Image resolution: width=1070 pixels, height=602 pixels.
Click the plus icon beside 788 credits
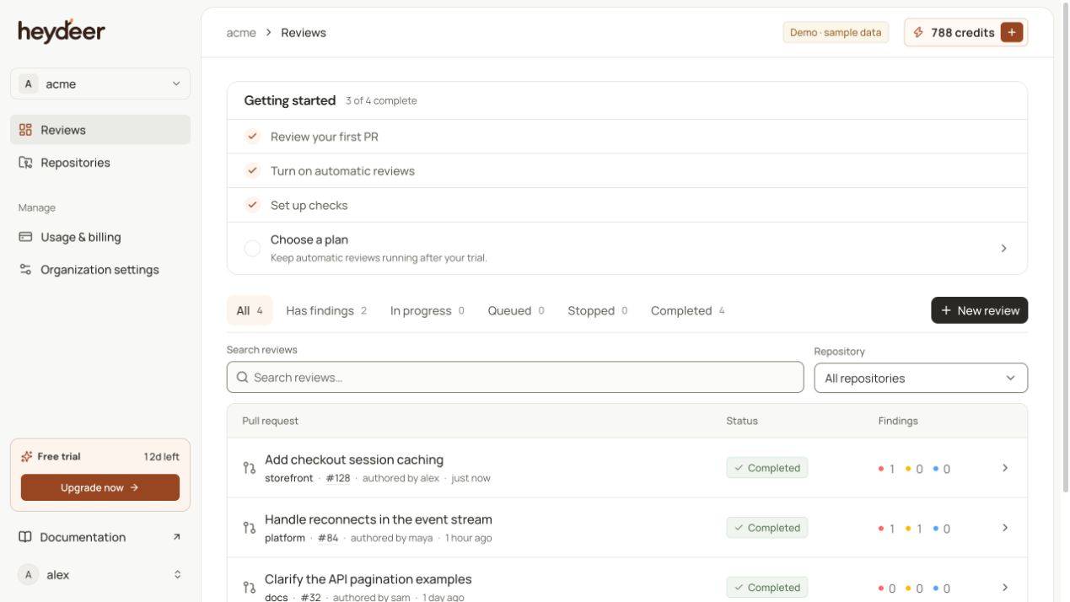click(1012, 32)
